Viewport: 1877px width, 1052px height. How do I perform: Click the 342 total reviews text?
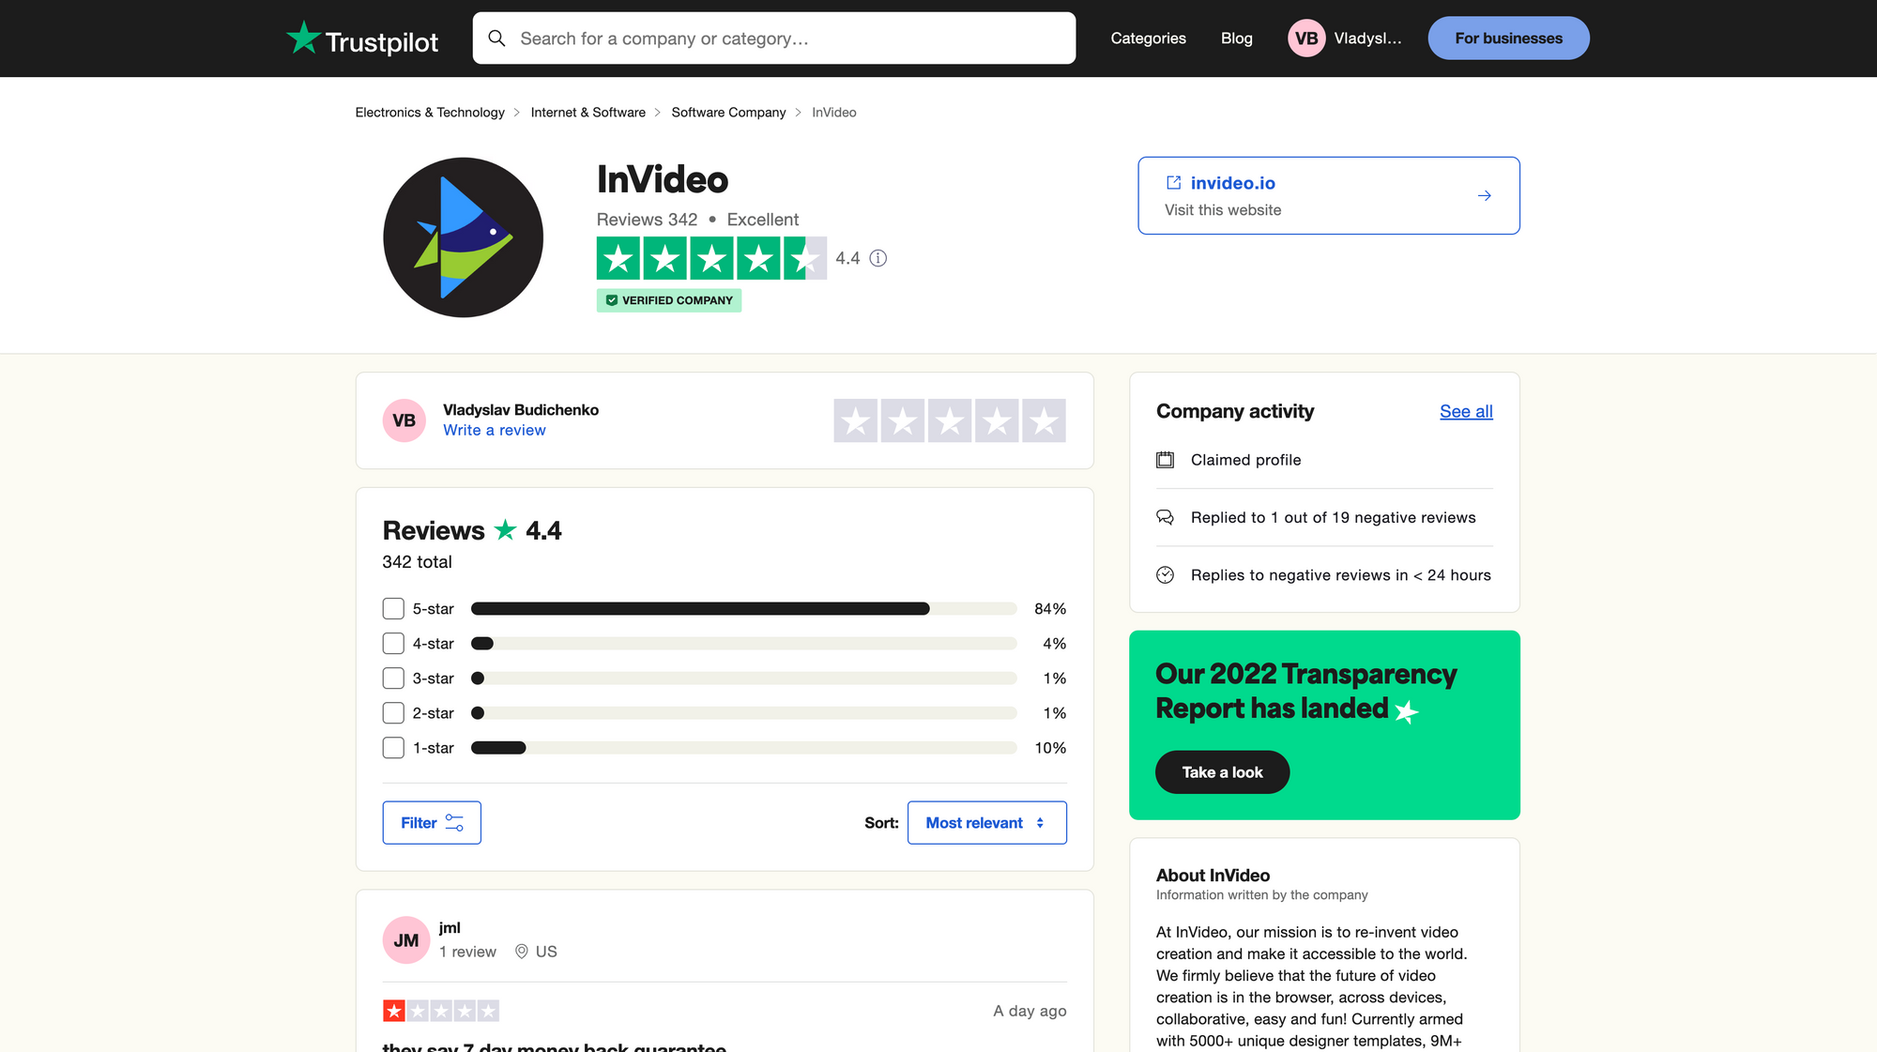pyautogui.click(x=417, y=562)
